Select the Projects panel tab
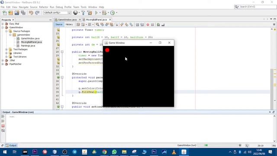Viewport: 277px width, 156px height. point(6,20)
